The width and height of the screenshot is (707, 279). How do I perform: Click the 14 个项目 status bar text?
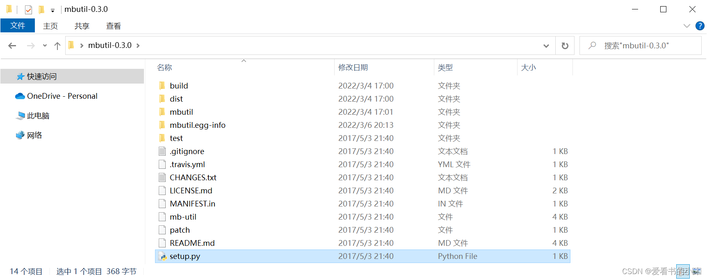(26, 271)
